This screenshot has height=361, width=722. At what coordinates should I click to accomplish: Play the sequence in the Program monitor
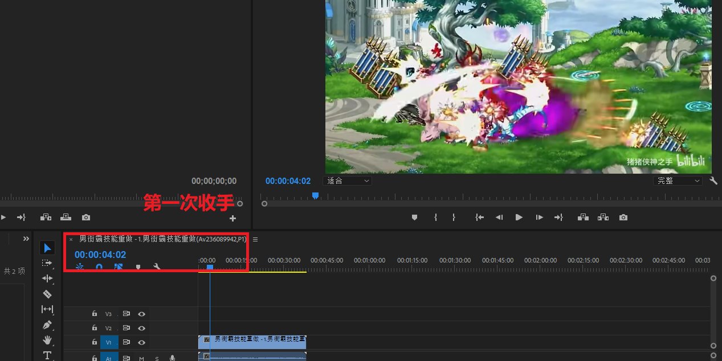point(519,218)
